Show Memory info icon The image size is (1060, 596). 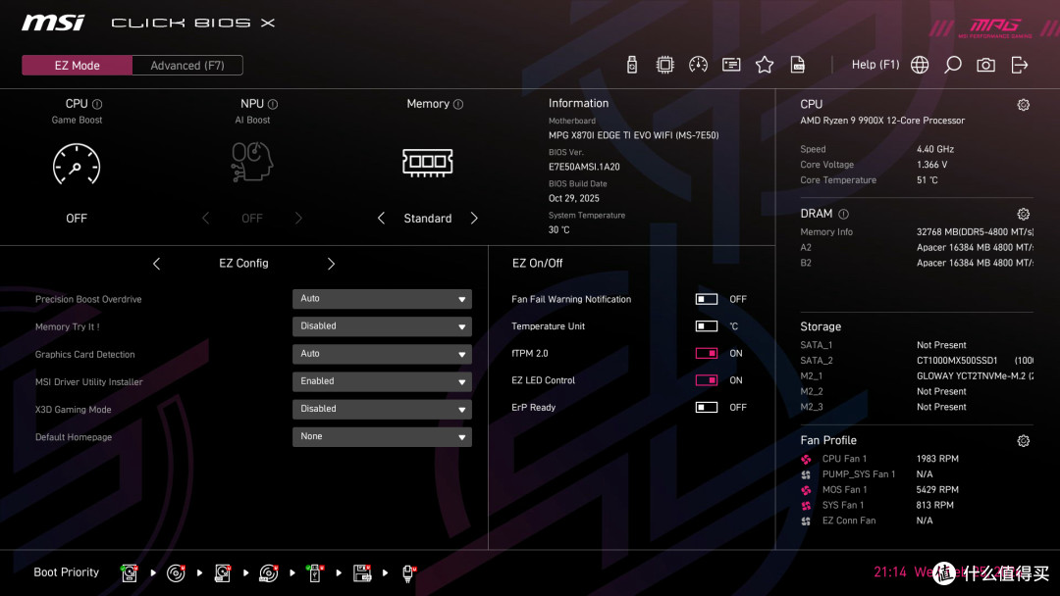pos(458,104)
